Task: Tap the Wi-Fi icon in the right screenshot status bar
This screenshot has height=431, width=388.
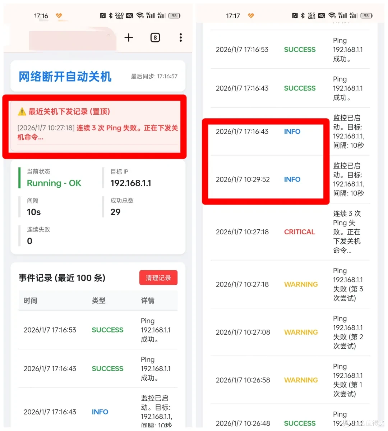Action: pos(332,16)
